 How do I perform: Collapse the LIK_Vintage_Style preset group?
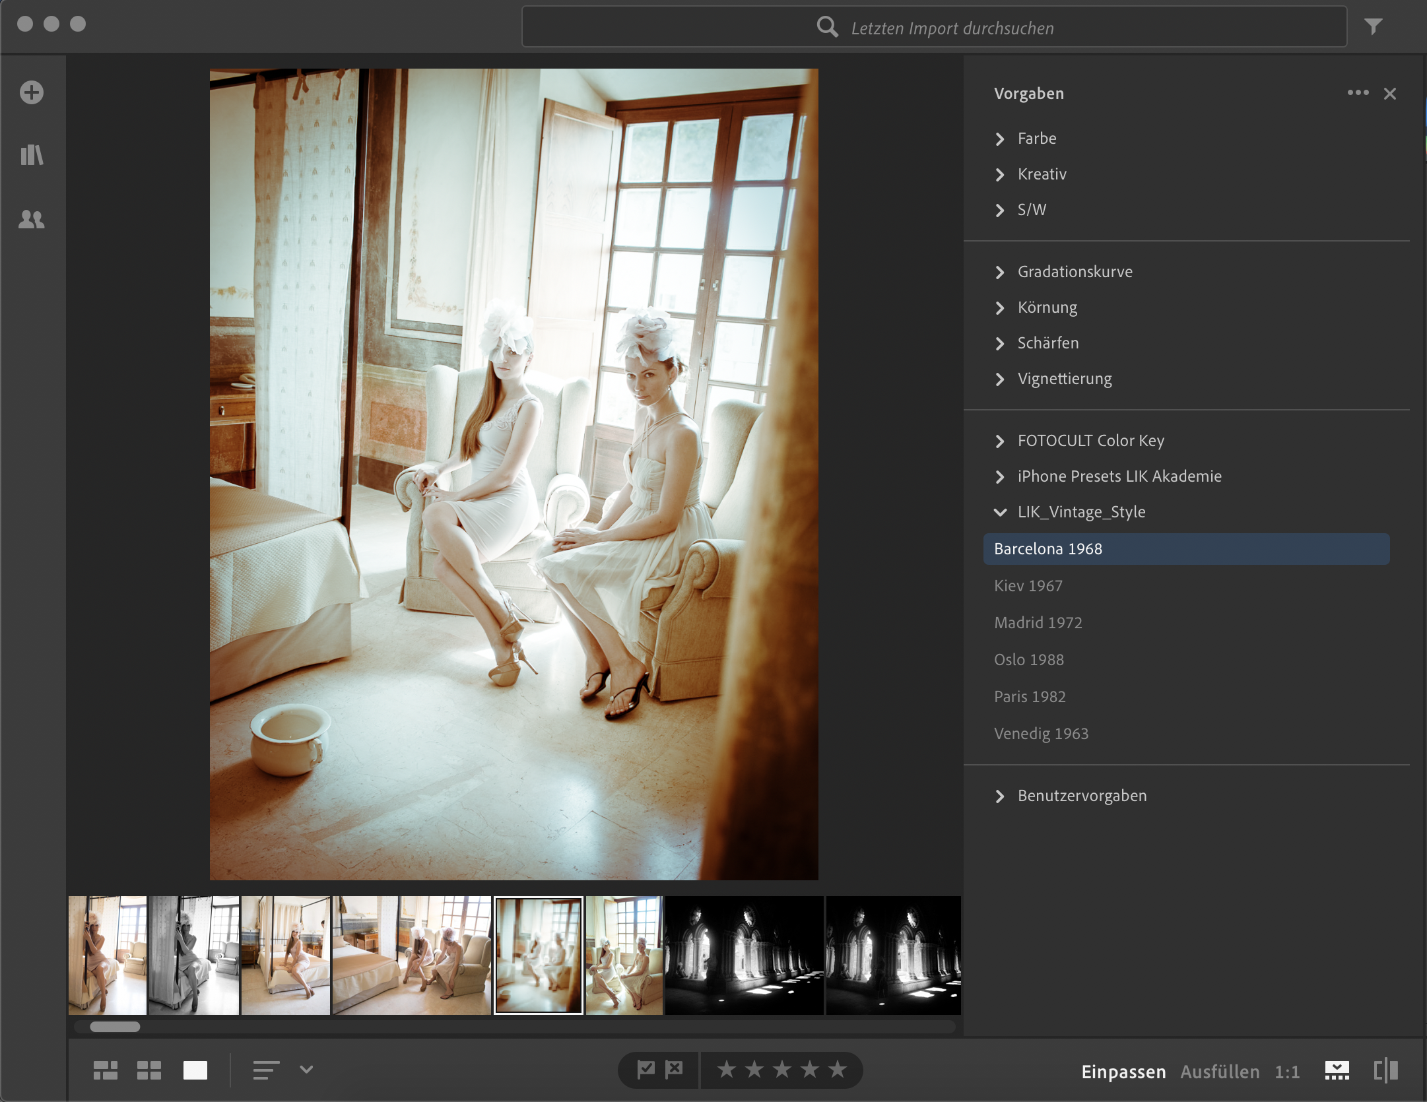1000,512
